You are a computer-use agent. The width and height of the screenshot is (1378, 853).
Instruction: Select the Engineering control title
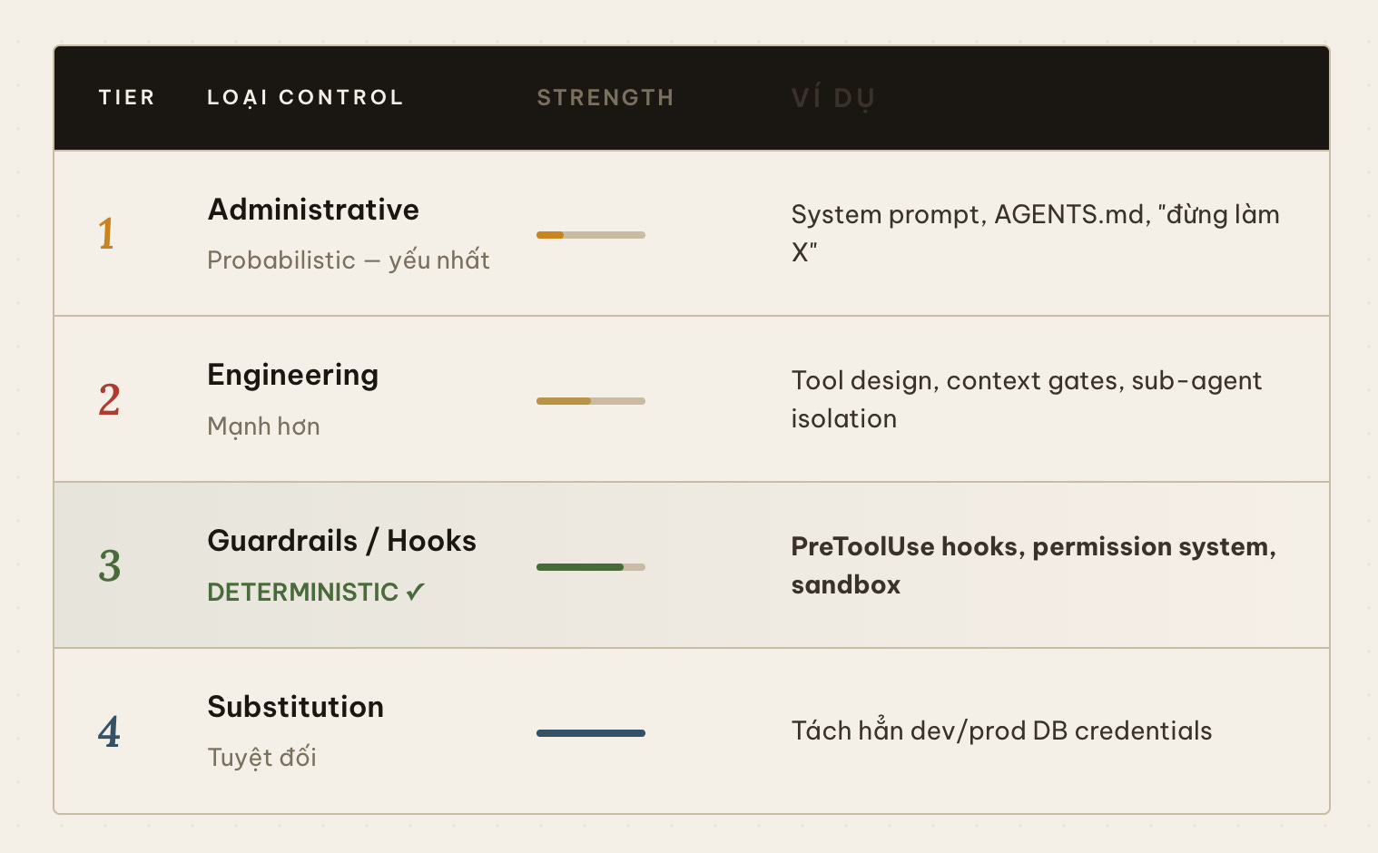[x=292, y=376]
